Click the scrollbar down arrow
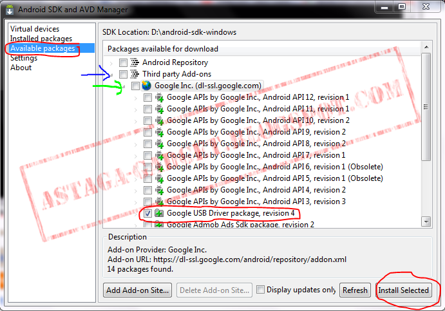 pyautogui.click(x=426, y=221)
